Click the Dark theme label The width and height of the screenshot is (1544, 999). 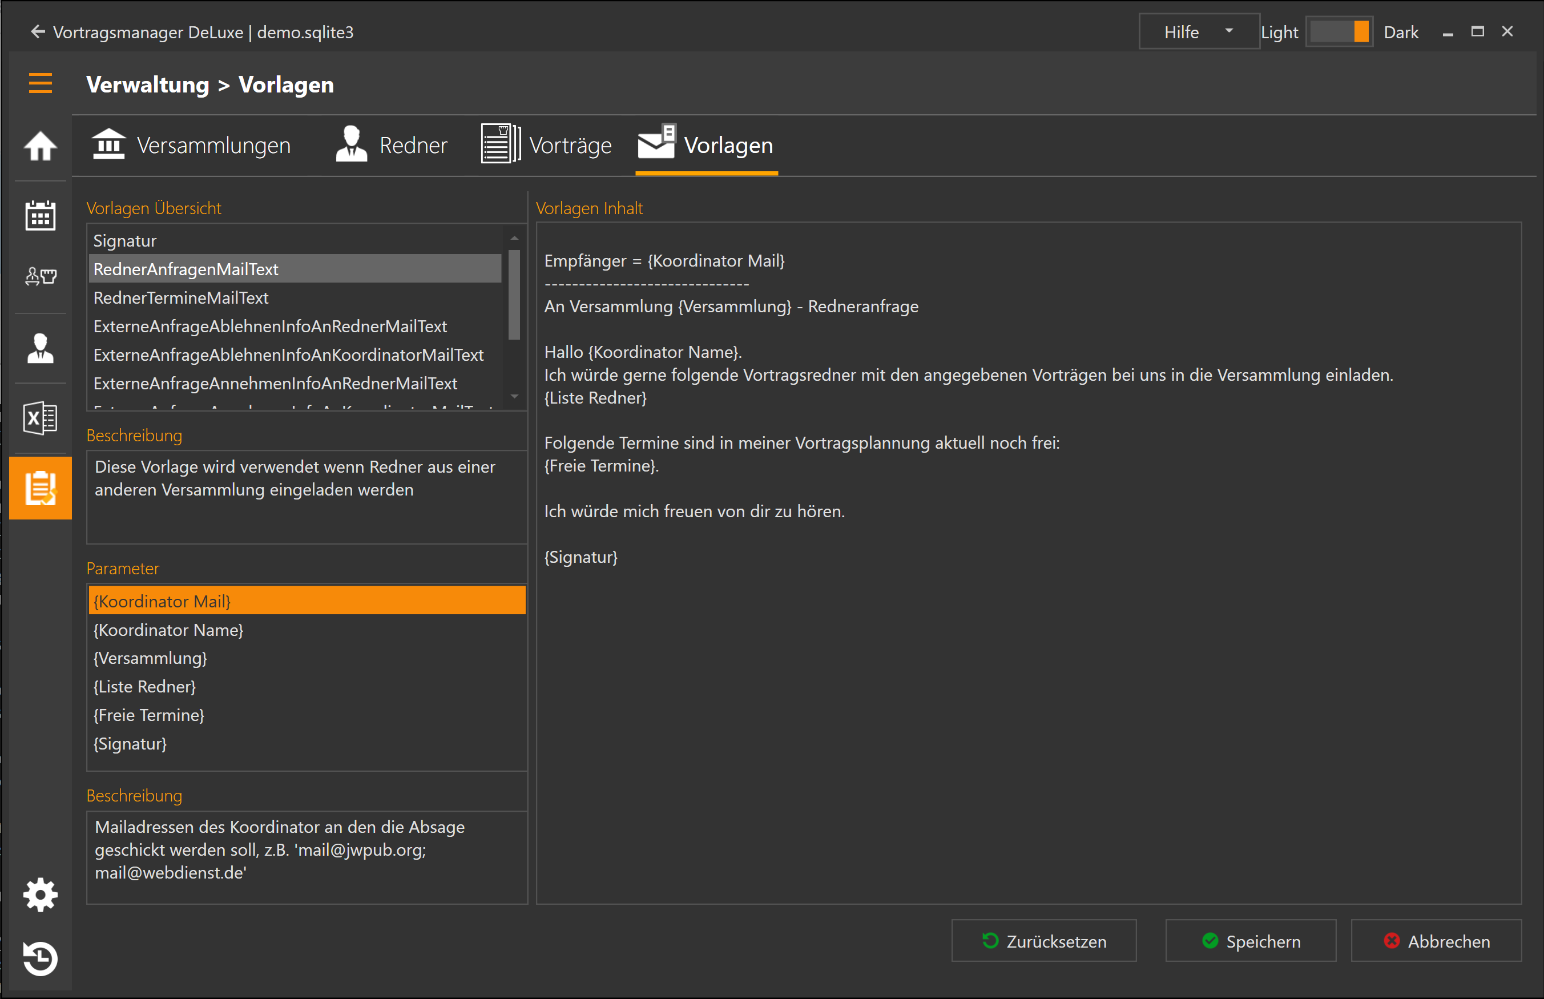(x=1401, y=32)
